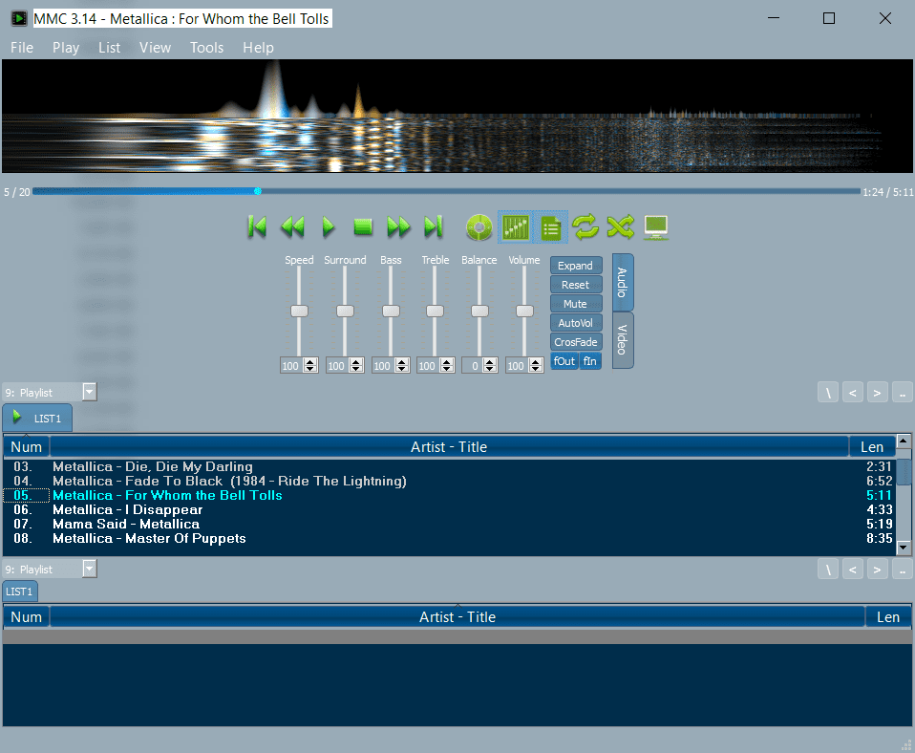Click the green play button
The image size is (915, 753).
328,226
